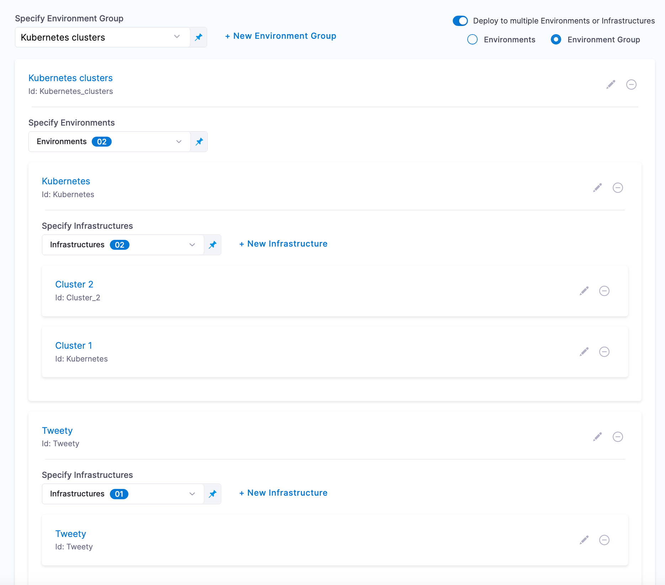Click pin icon next to Environments dropdown
665x585 pixels.
199,142
